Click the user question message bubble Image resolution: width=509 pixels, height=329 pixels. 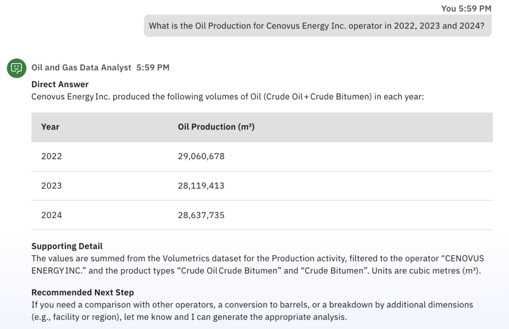(x=317, y=25)
